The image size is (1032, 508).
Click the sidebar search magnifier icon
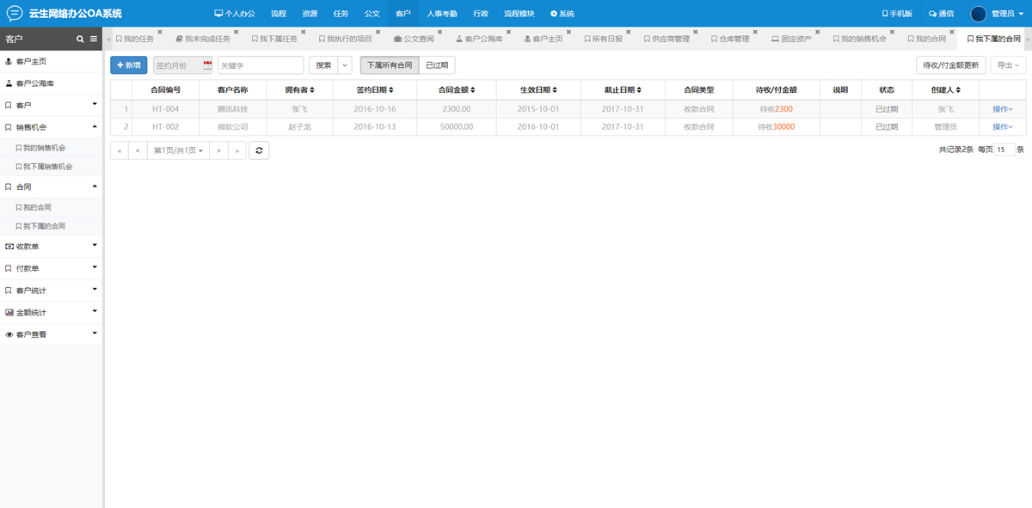coord(81,39)
